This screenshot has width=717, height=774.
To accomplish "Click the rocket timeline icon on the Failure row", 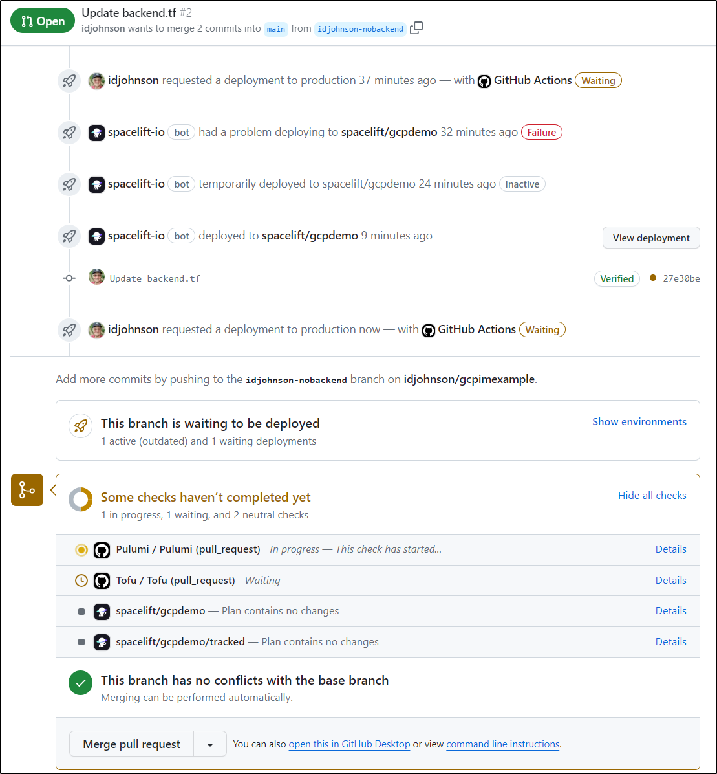I will [69, 133].
